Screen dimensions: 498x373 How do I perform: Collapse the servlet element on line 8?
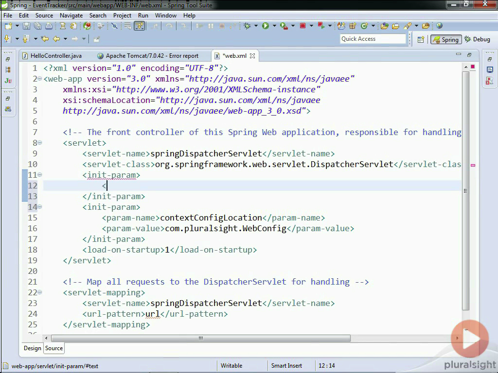coord(40,143)
